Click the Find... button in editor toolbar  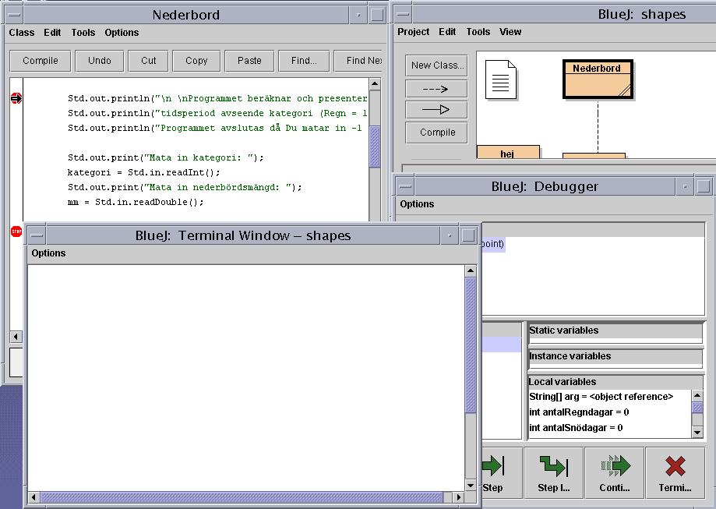click(x=304, y=61)
